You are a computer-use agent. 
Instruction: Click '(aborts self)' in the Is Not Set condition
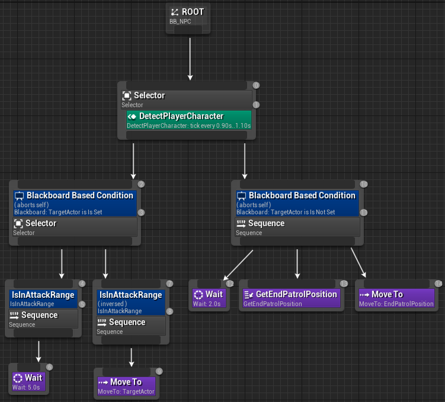(254, 205)
